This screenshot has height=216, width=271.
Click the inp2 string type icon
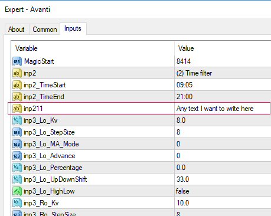pos(17,73)
